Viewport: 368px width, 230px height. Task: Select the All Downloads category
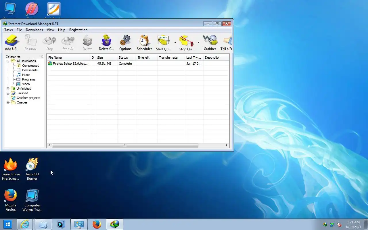tap(26, 61)
